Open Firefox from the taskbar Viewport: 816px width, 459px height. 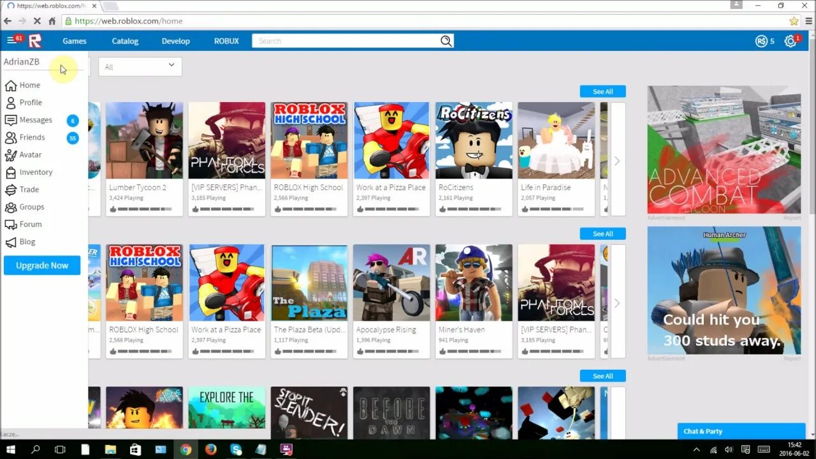coord(211,449)
